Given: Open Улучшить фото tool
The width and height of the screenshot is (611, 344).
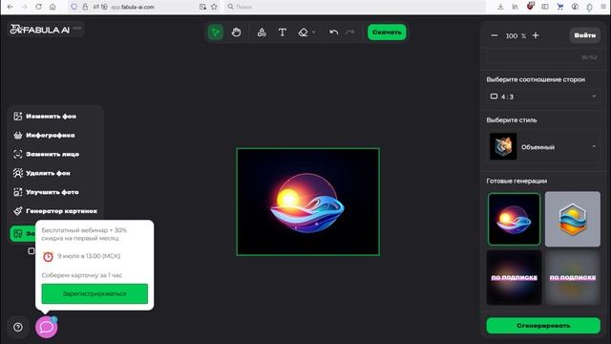Looking at the screenshot, I should click(46, 192).
